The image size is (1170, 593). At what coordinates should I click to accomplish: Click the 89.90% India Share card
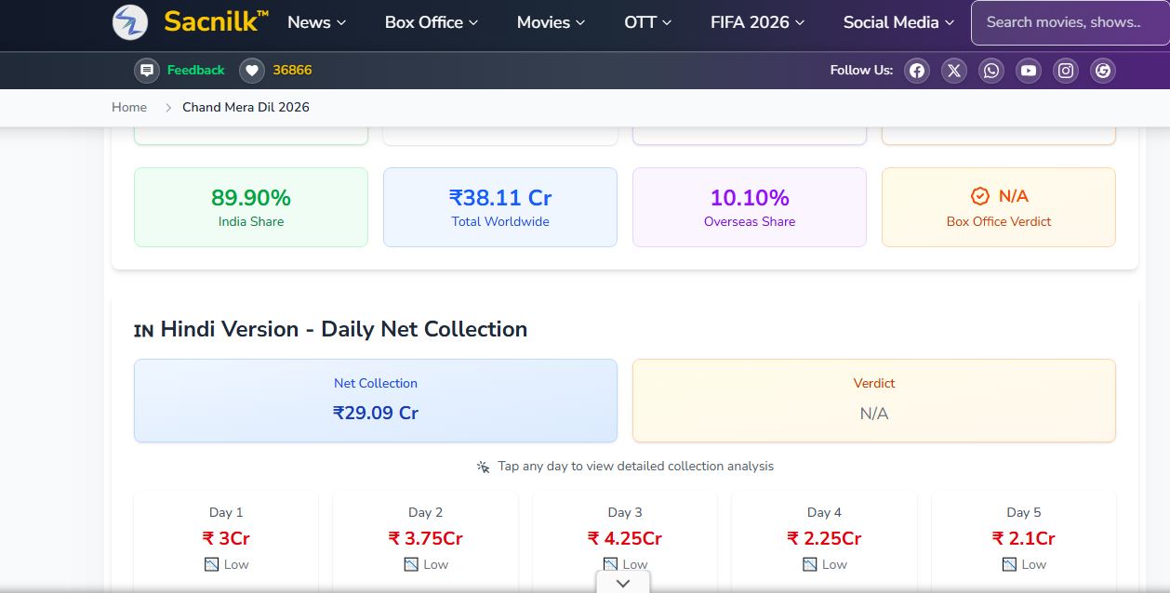251,207
